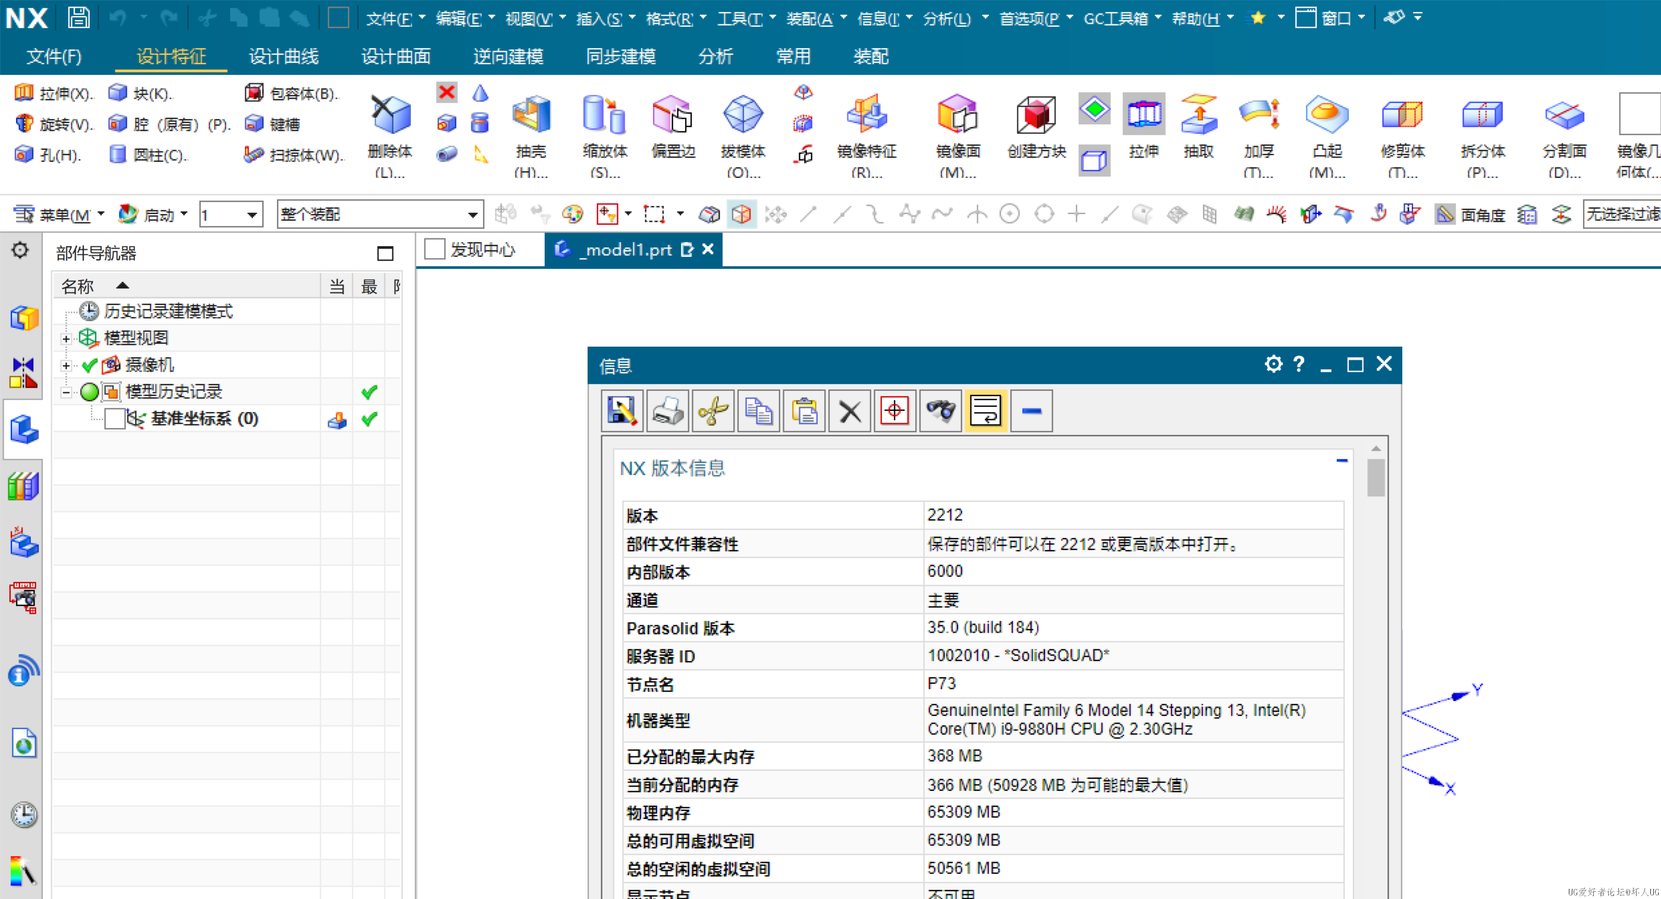Select the 凸起 emboss tool
1661x899 pixels.
(1327, 135)
